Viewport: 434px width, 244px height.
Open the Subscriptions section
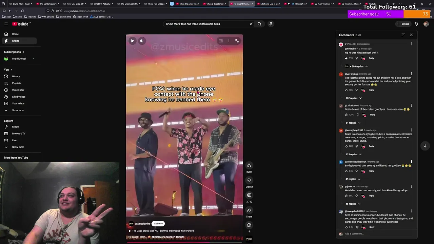(x=14, y=52)
